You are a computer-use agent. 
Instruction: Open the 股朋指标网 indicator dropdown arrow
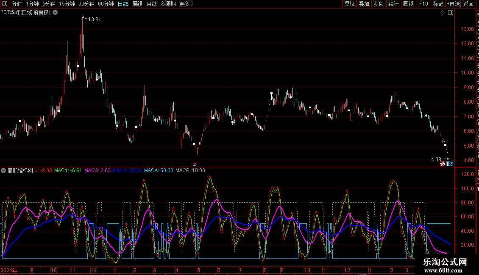[x=3, y=170]
